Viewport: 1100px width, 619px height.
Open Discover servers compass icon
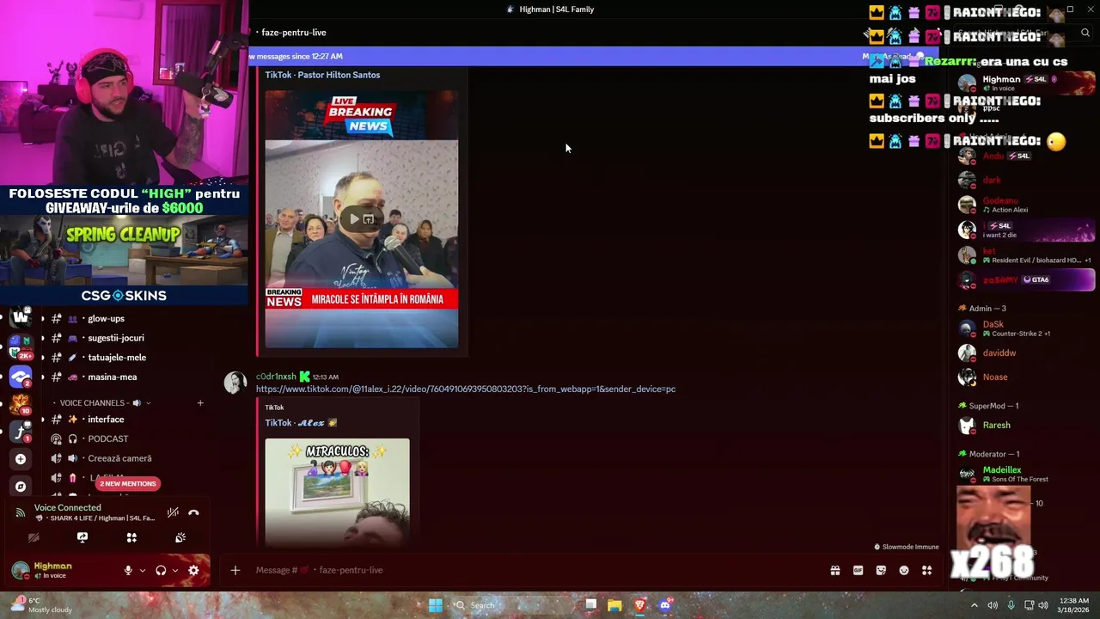pyautogui.click(x=21, y=487)
